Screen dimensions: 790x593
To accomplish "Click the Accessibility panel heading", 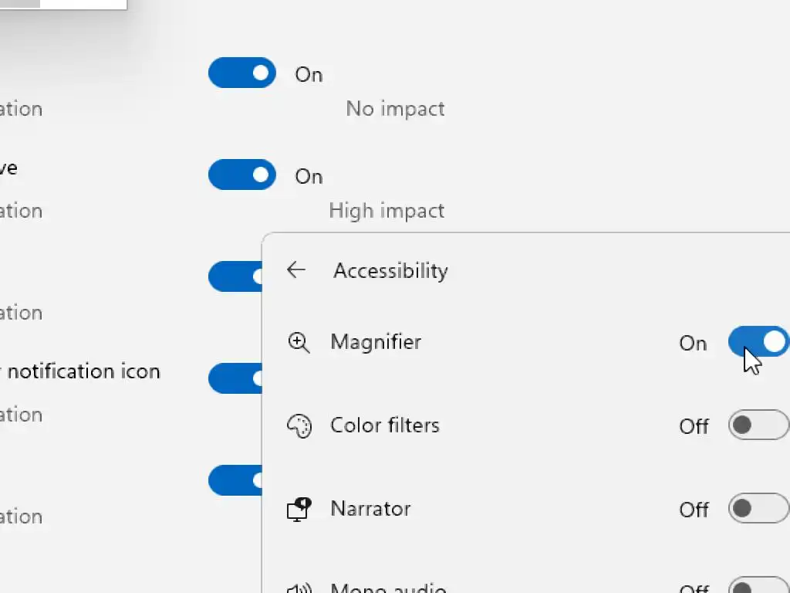I will [x=390, y=271].
